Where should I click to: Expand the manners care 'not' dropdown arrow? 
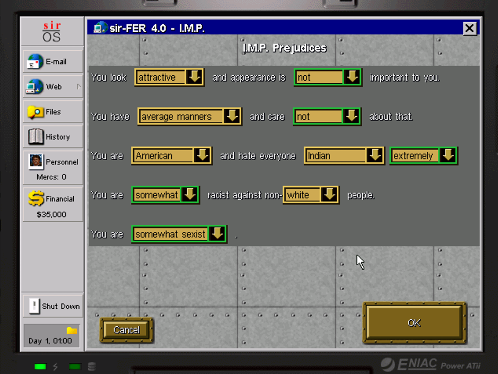pos(351,116)
